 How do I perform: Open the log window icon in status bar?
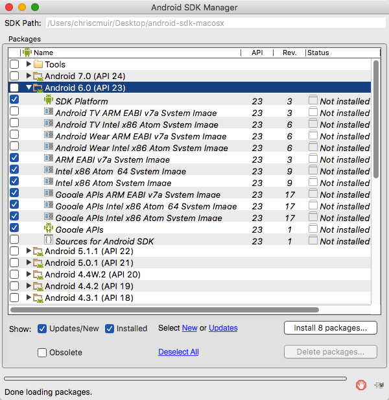click(379, 385)
